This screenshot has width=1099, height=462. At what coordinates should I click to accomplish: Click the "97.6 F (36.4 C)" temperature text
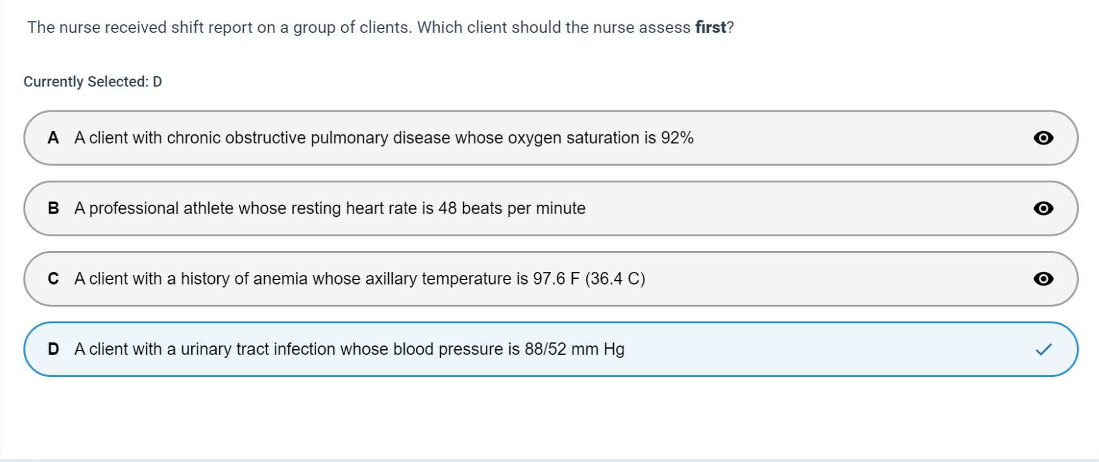(588, 279)
